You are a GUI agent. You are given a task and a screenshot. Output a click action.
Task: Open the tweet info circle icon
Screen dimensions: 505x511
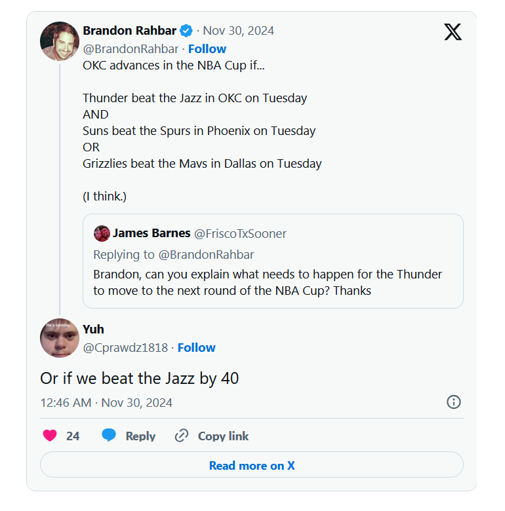click(453, 402)
